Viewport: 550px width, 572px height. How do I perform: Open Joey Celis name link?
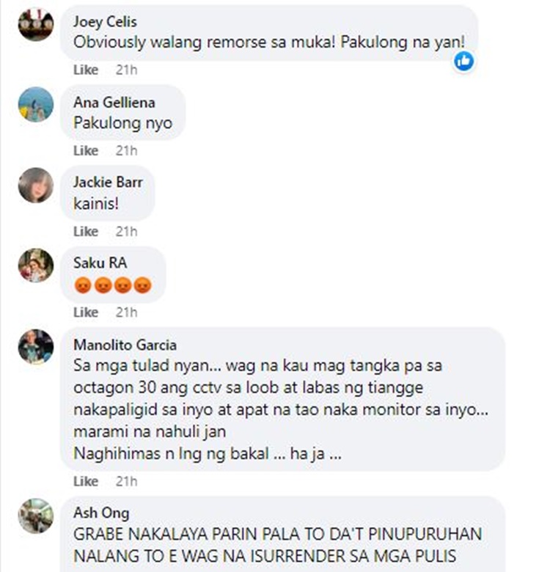click(x=105, y=22)
